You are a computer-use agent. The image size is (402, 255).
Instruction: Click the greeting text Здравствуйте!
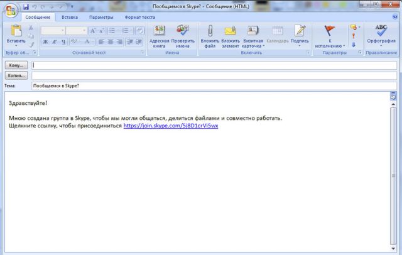click(x=28, y=103)
